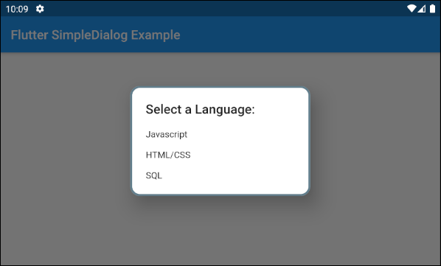Click the 'Select a Language:' dialog title

click(200, 109)
